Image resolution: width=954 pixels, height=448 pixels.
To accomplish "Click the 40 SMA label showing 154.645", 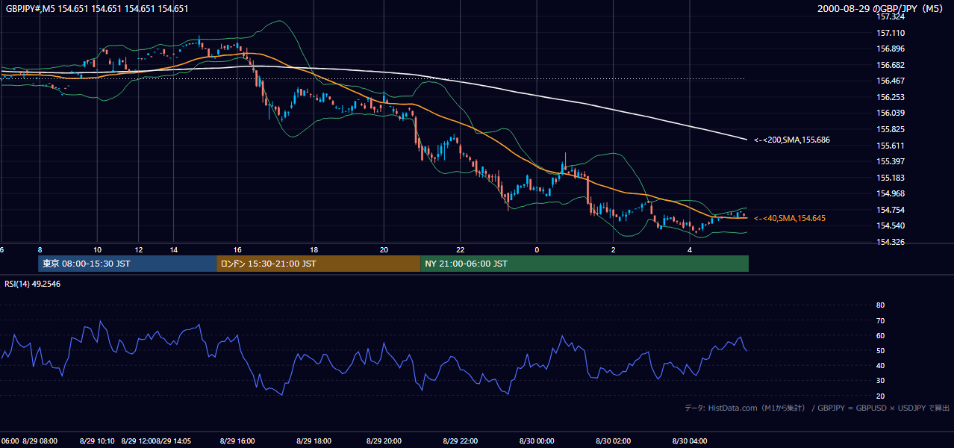I will [x=789, y=218].
